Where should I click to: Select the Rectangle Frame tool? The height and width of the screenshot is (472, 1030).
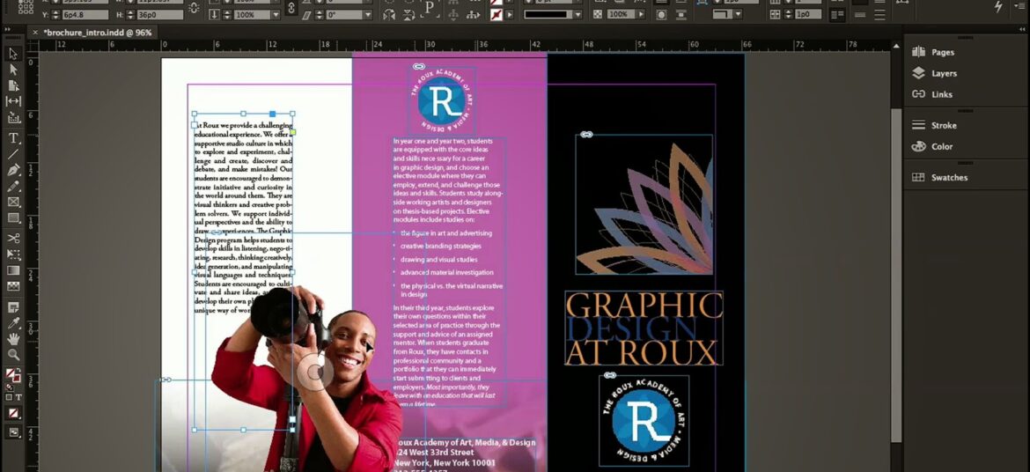(x=13, y=202)
